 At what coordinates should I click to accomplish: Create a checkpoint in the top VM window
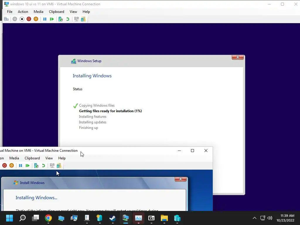[61, 19]
